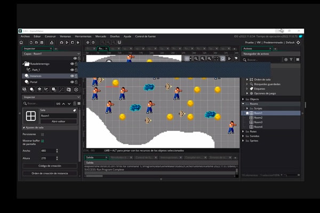Click the filter icon in the asset browser
This screenshot has width=320, height=213.
(x=292, y=60)
